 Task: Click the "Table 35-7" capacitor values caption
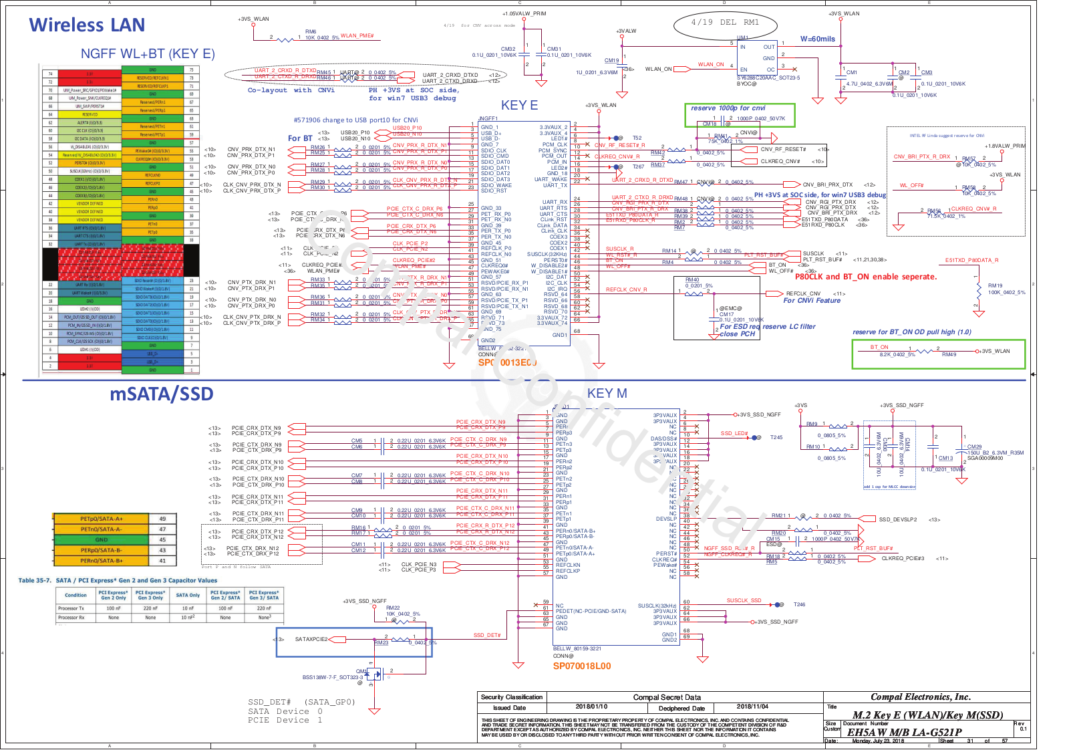[118, 581]
